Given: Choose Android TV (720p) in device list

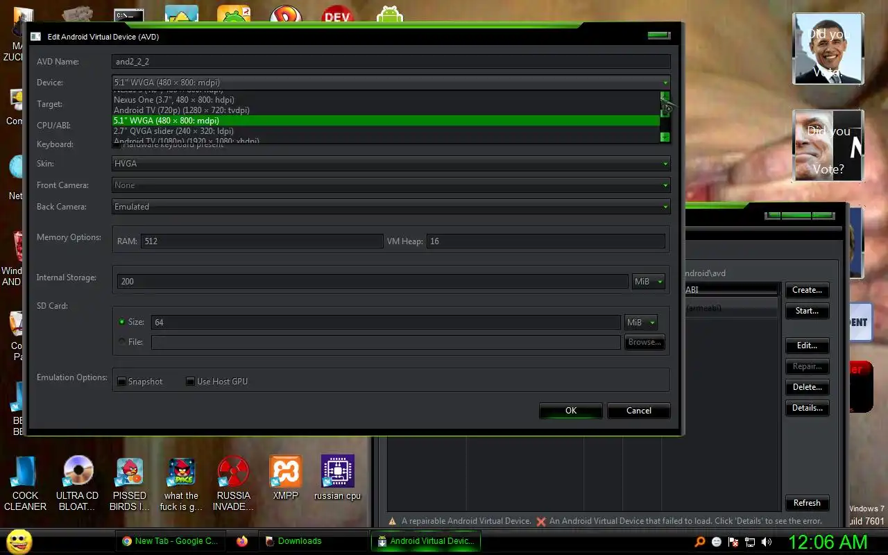Looking at the screenshot, I should tap(386, 110).
